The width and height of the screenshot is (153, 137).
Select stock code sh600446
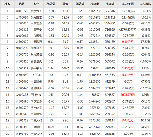click(22, 88)
